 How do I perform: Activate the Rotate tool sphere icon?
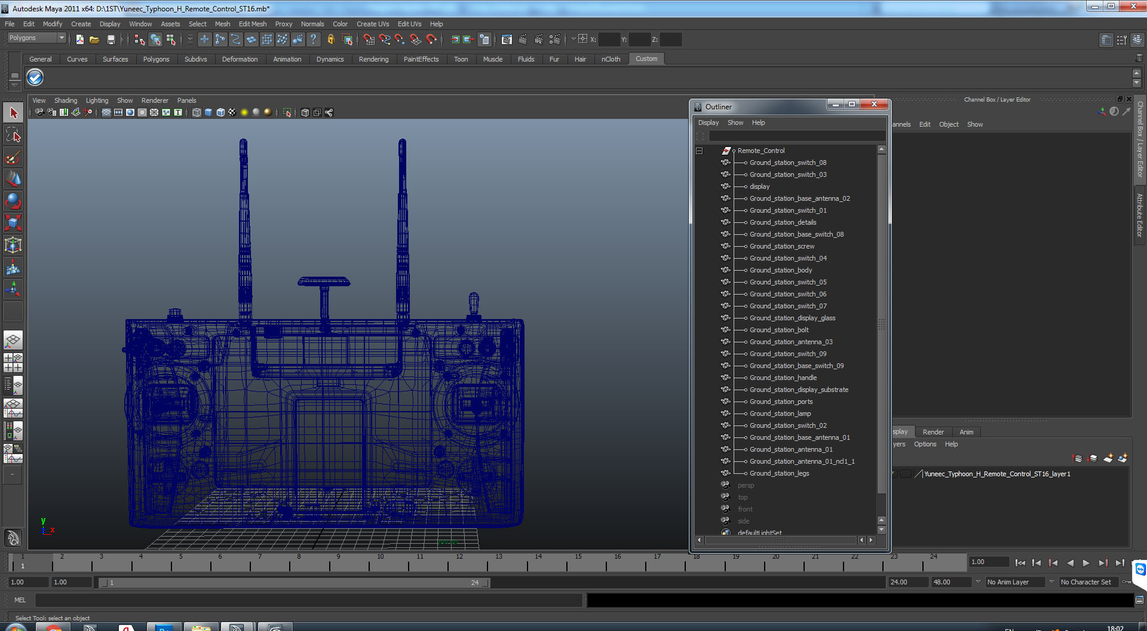(x=13, y=201)
